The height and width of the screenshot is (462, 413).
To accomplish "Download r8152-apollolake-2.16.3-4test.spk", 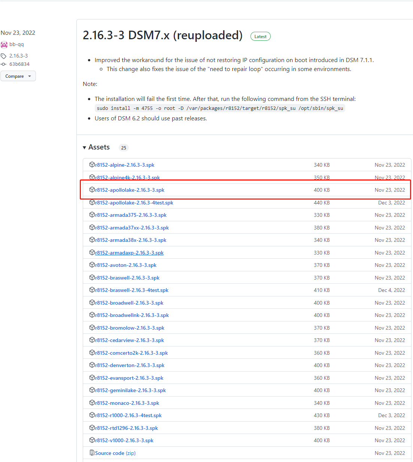I will (134, 203).
